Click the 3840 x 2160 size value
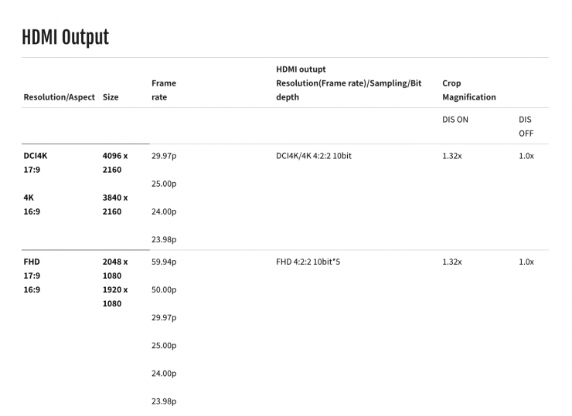Image resolution: width=572 pixels, height=416 pixels. pyautogui.click(x=115, y=204)
